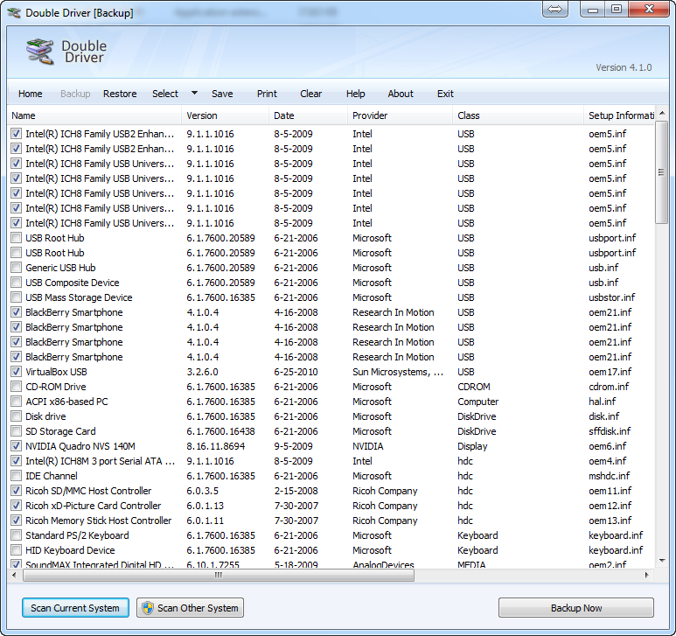This screenshot has width=676, height=636.
Task: Click the oem17.inf setup file cell
Action: 610,372
